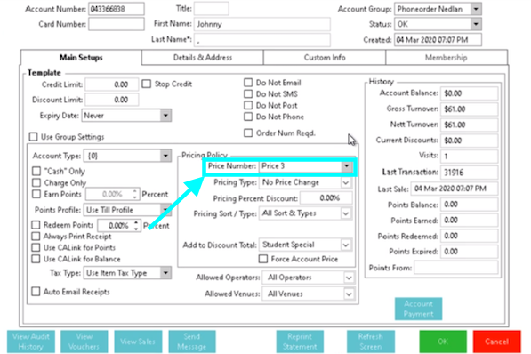The width and height of the screenshot is (531, 354).
Task: Toggle the Do Not Post checkbox
Action: (248, 105)
